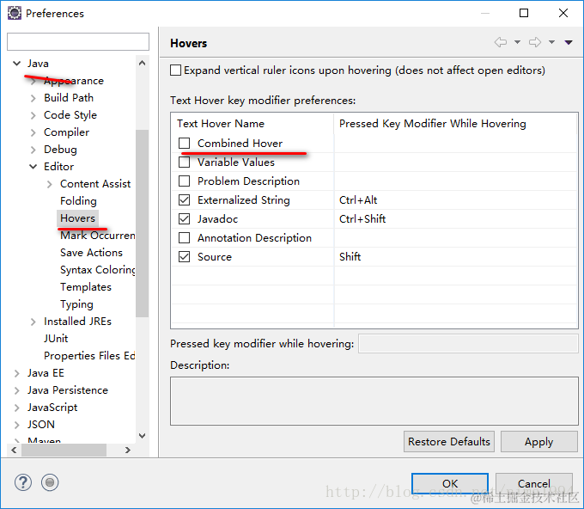Open Mark Occurrences preferences page
Viewport: 584px width, 509px height.
(98, 236)
